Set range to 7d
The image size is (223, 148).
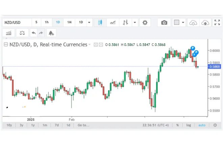click(57, 125)
